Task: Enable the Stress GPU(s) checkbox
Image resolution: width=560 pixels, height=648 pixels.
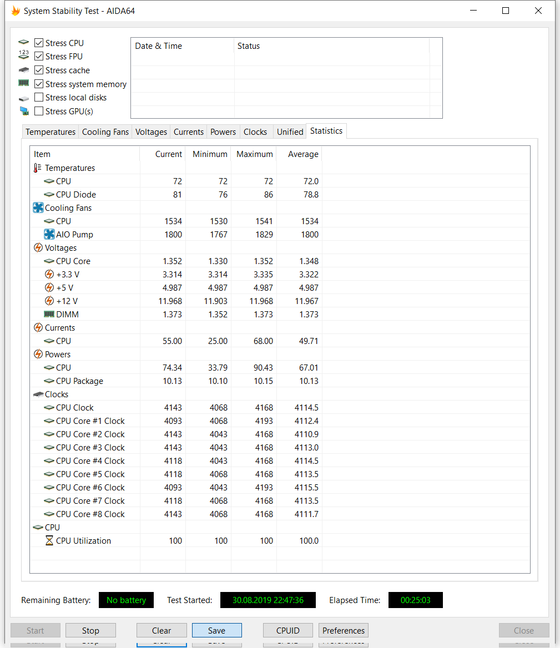Action: pos(39,111)
